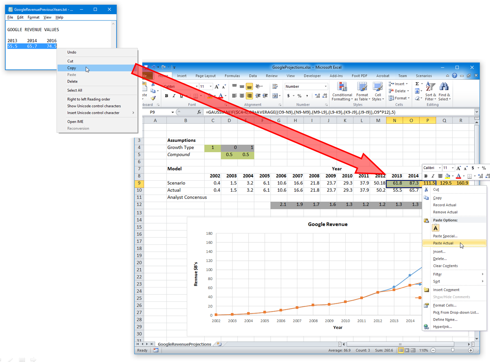The image size is (490, 362).
Task: Click the percent icon on the mini toolbar
Action: tap(484, 168)
